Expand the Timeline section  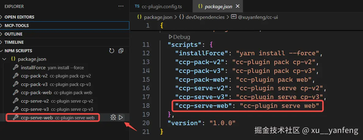pos(65,42)
